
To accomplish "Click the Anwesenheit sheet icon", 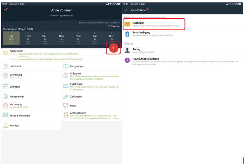I will click(6, 97).
